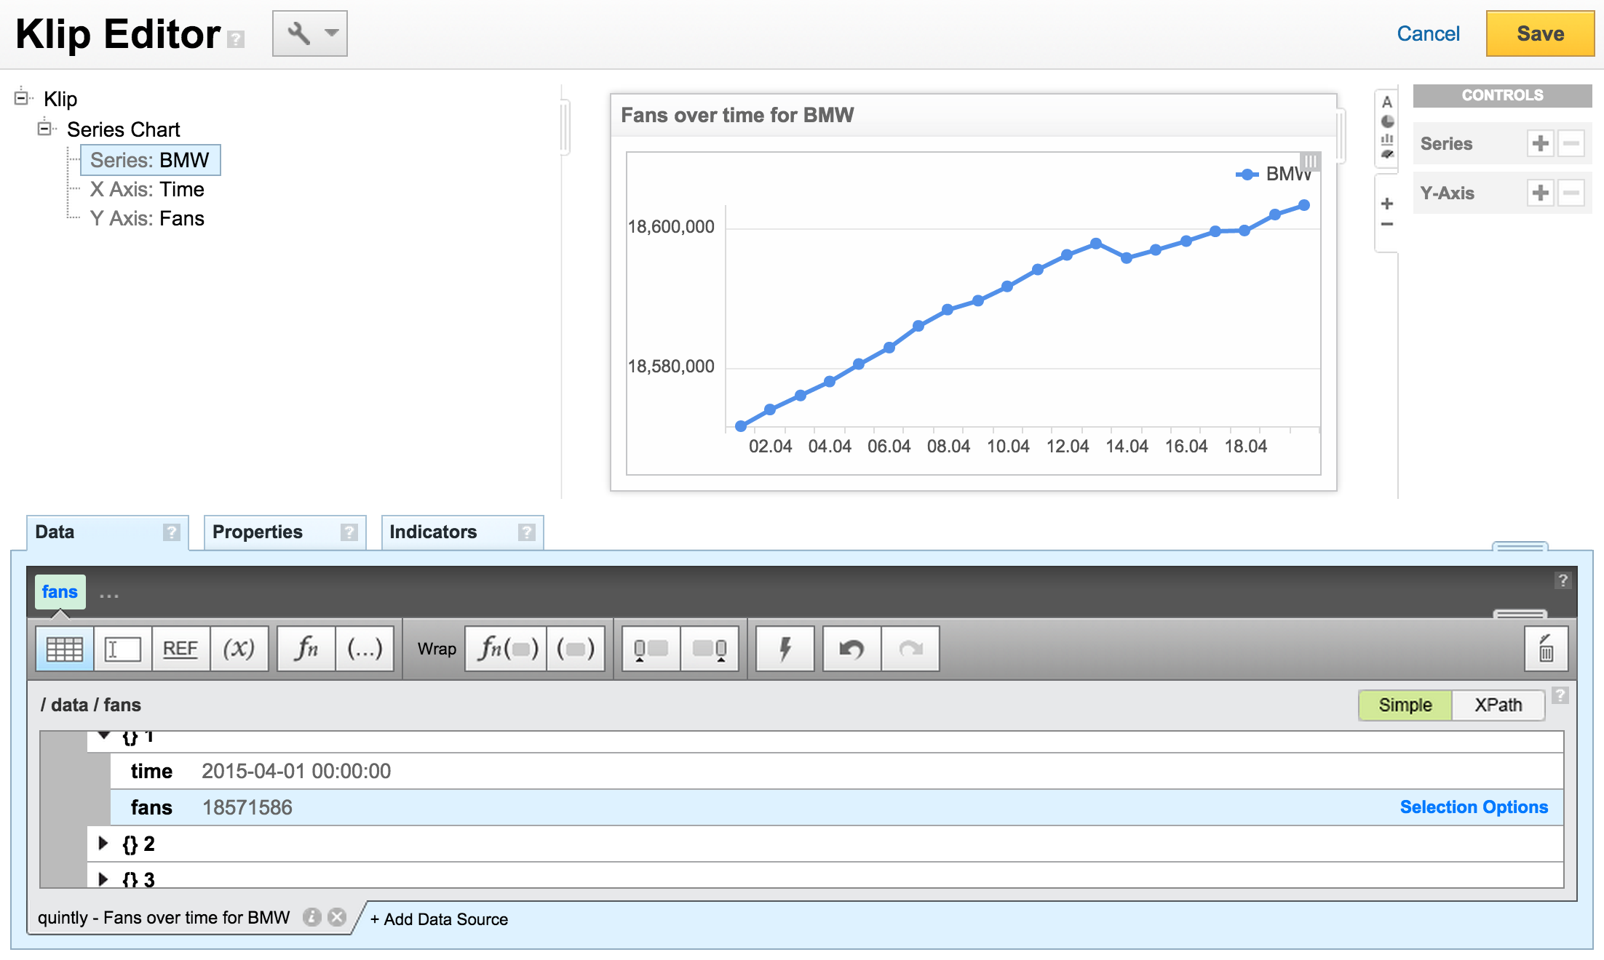Open the formula bar help icon

pyautogui.click(x=1563, y=580)
